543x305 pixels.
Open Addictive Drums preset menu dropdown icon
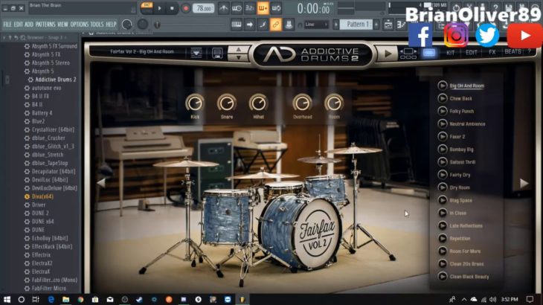pos(196,53)
